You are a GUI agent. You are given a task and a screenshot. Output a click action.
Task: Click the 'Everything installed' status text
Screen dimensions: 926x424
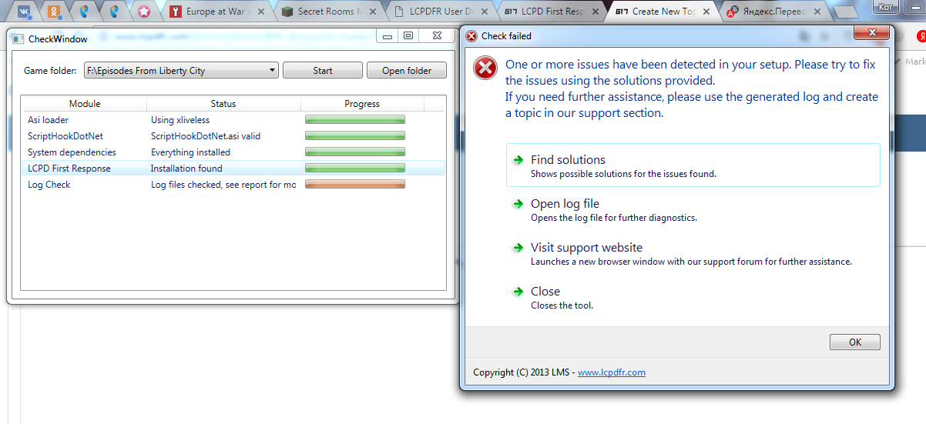(190, 152)
